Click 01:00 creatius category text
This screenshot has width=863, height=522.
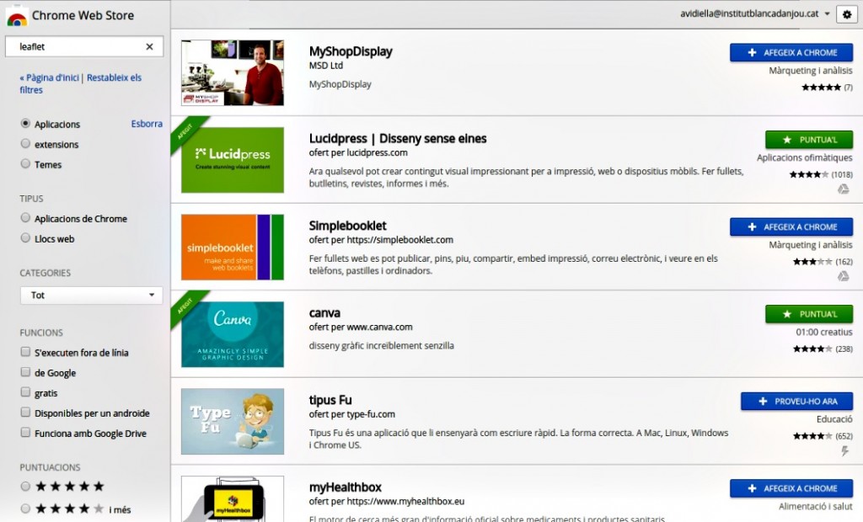[824, 333]
